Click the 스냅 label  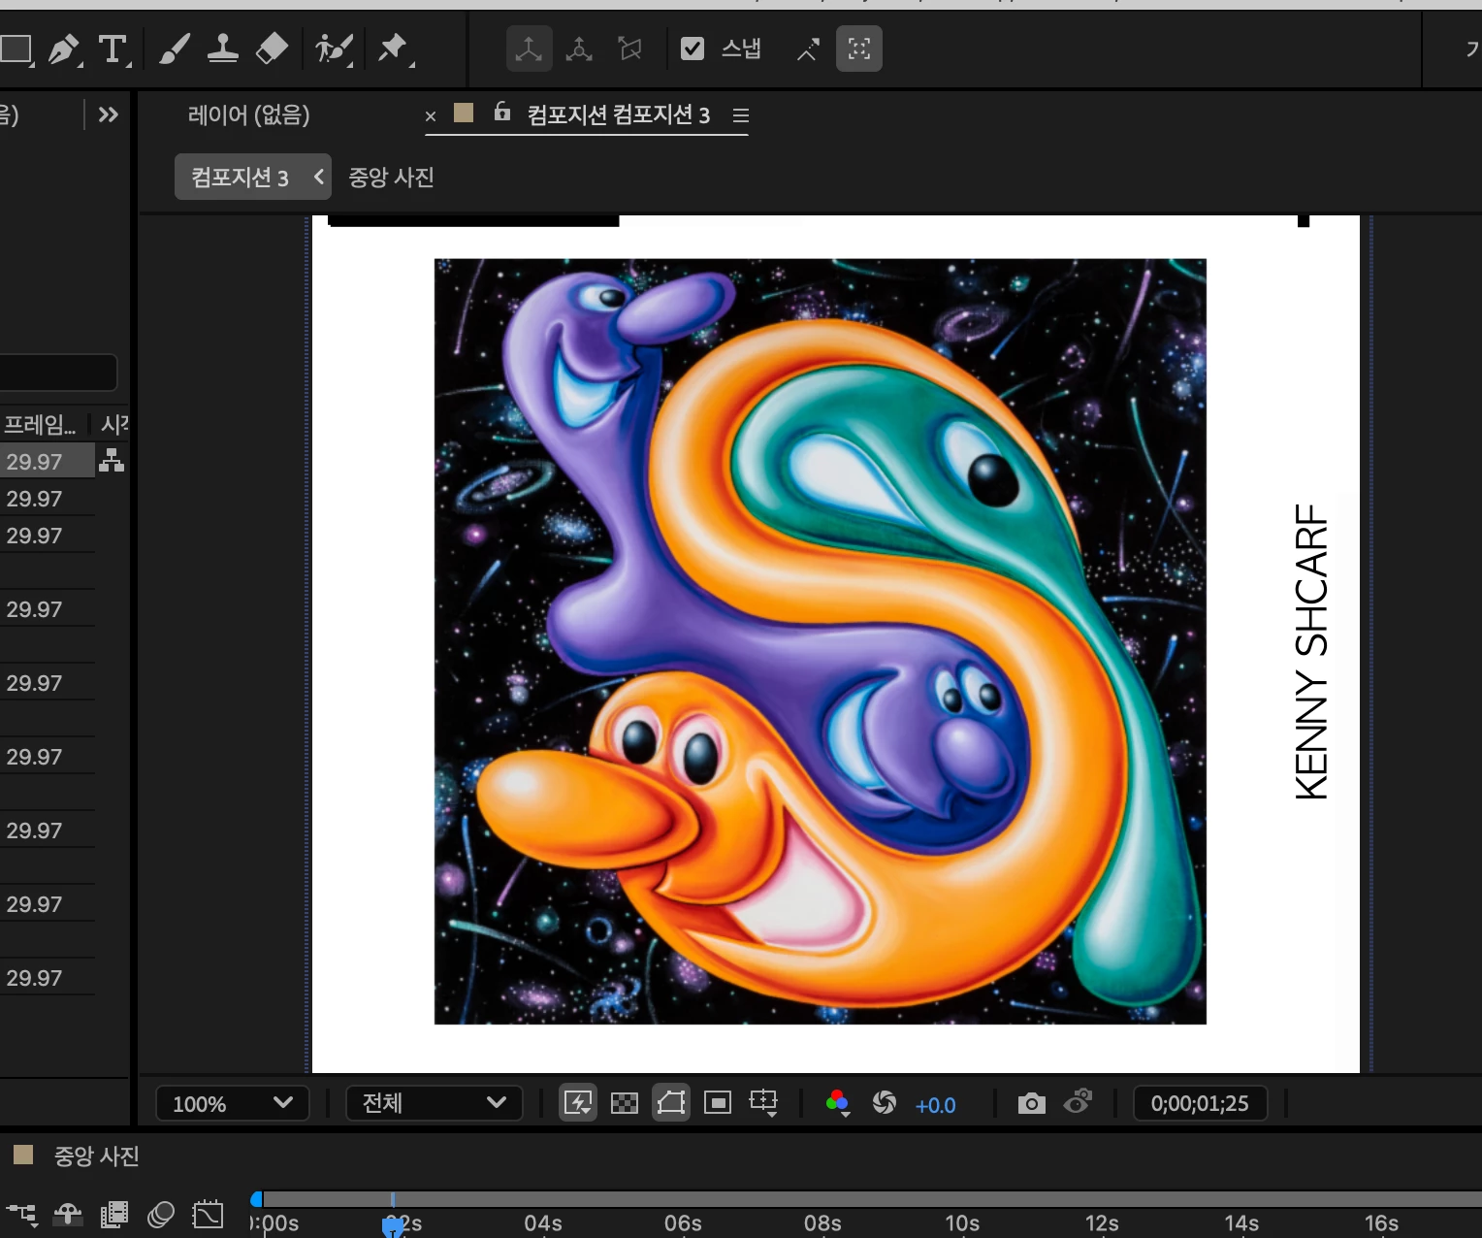(x=741, y=49)
